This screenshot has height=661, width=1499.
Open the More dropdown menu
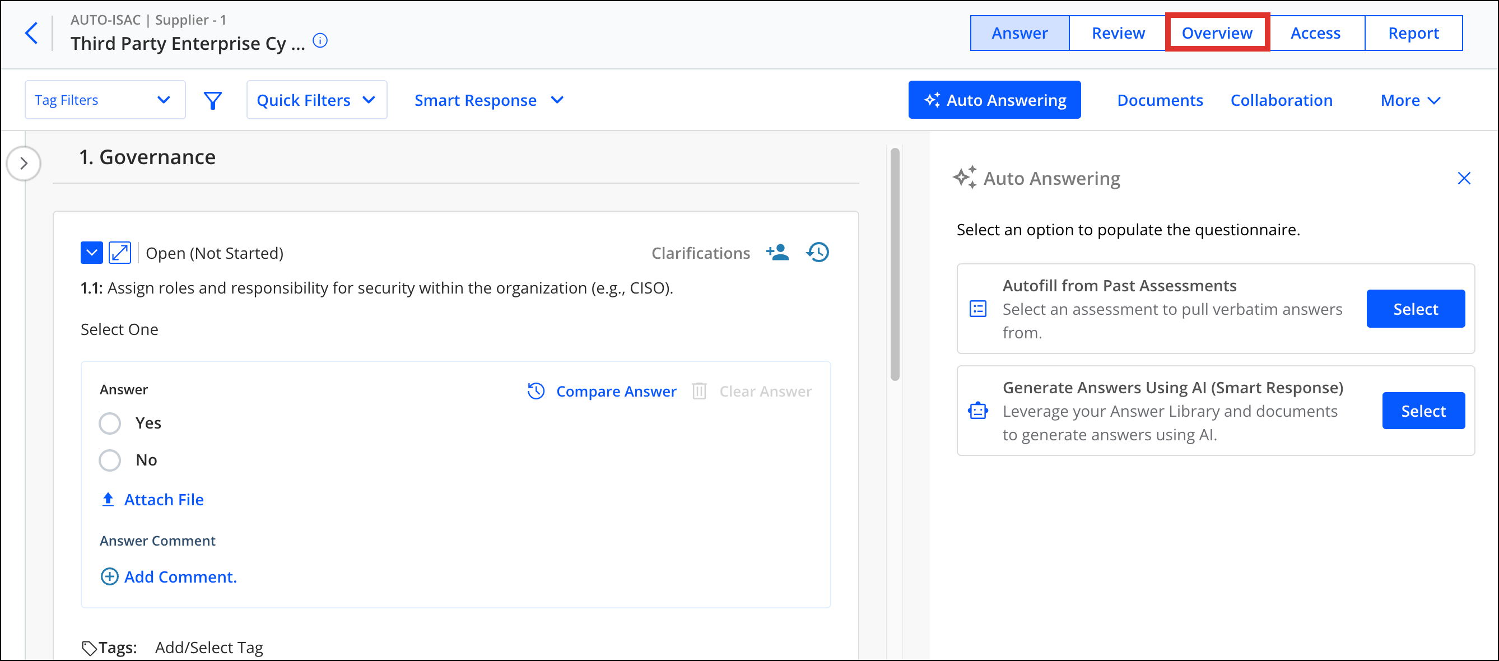tap(1410, 100)
